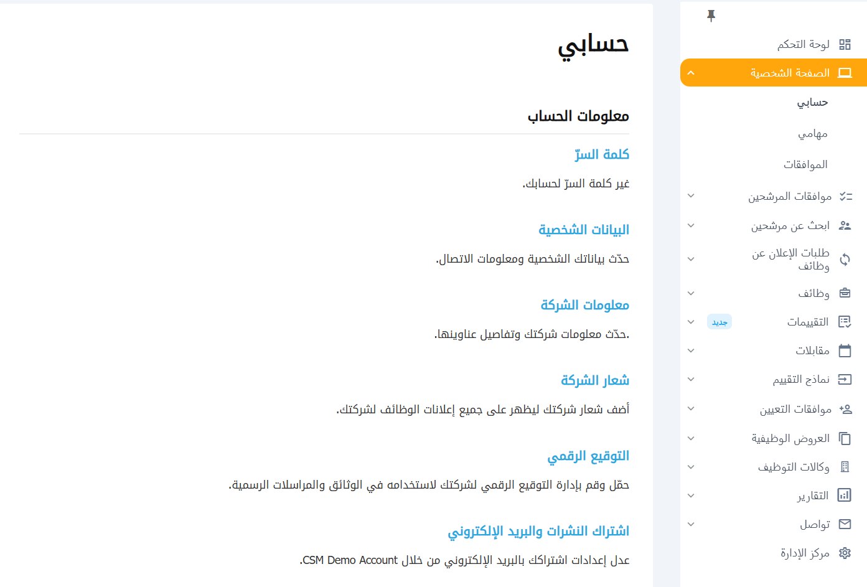Click the pin icon atop the sidebar
Image resolution: width=867 pixels, height=587 pixels.
pyautogui.click(x=711, y=16)
